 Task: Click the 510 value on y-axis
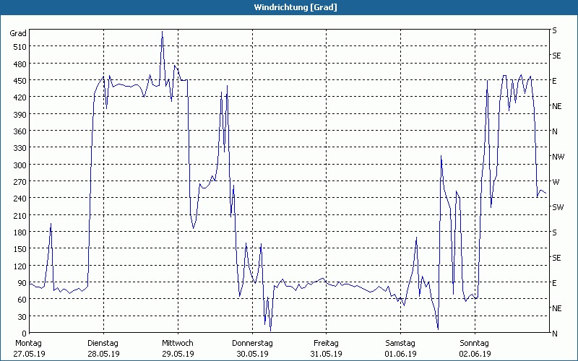(19, 47)
